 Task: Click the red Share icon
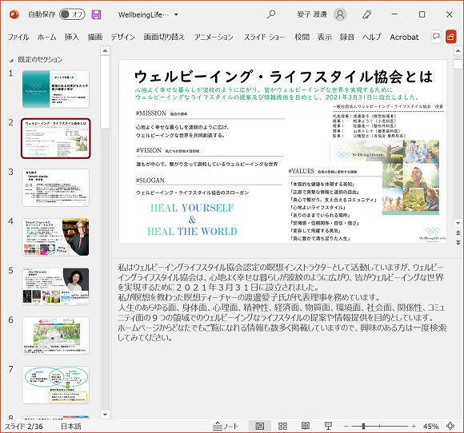click(450, 37)
